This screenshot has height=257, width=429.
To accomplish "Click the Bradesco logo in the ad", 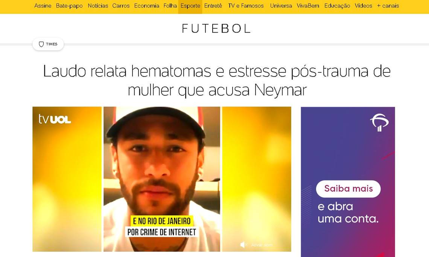I will [x=379, y=123].
